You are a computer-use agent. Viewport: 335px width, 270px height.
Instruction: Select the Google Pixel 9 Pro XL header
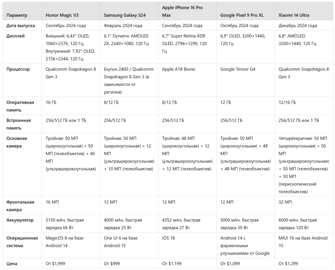(x=242, y=15)
